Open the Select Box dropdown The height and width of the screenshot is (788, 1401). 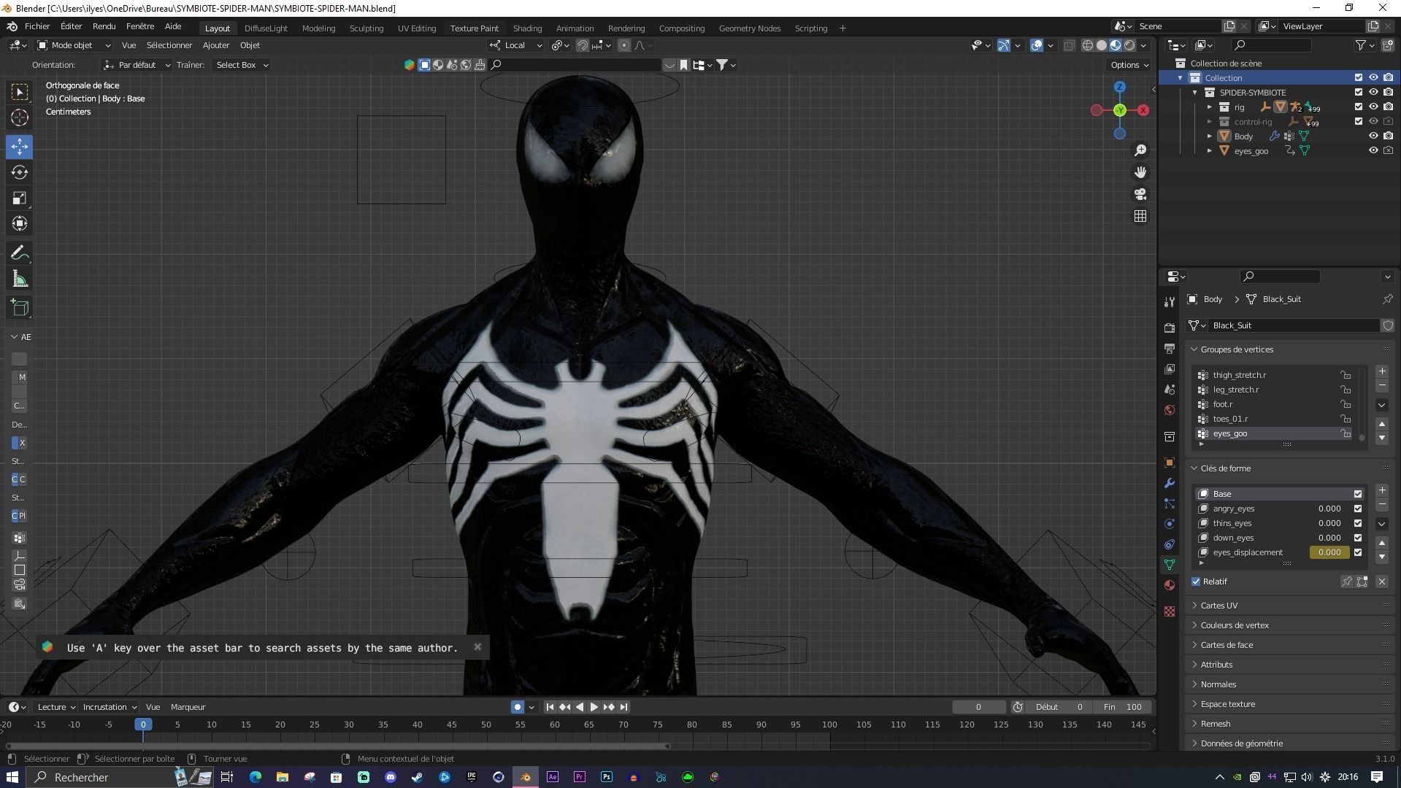tap(241, 65)
